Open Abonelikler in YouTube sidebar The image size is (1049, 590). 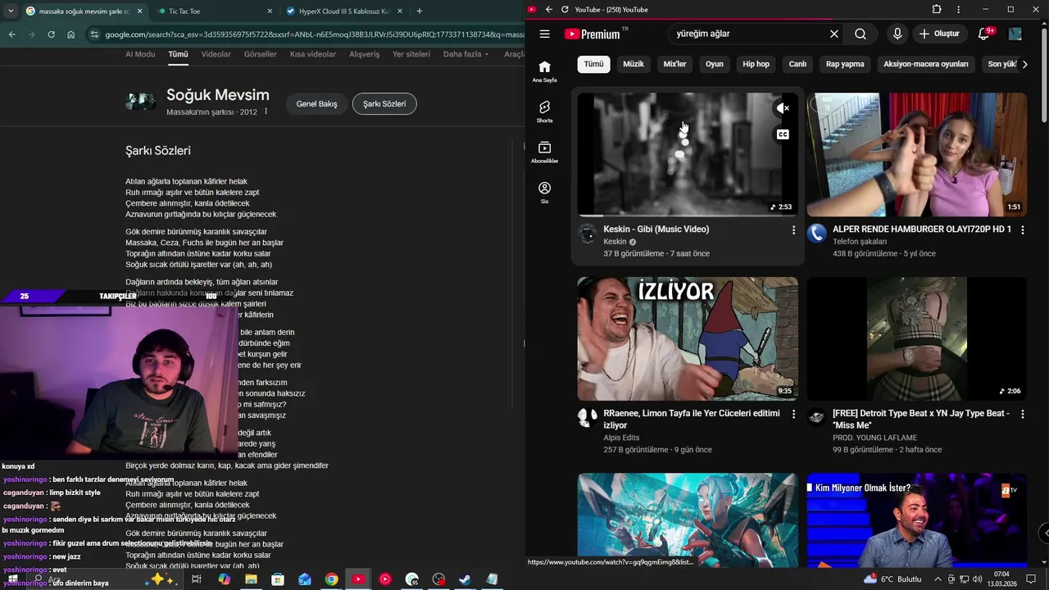(x=544, y=152)
